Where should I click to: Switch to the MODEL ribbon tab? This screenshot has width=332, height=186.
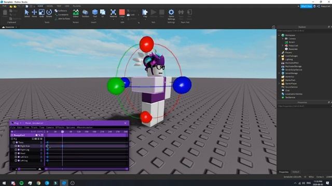click(x=50, y=6)
